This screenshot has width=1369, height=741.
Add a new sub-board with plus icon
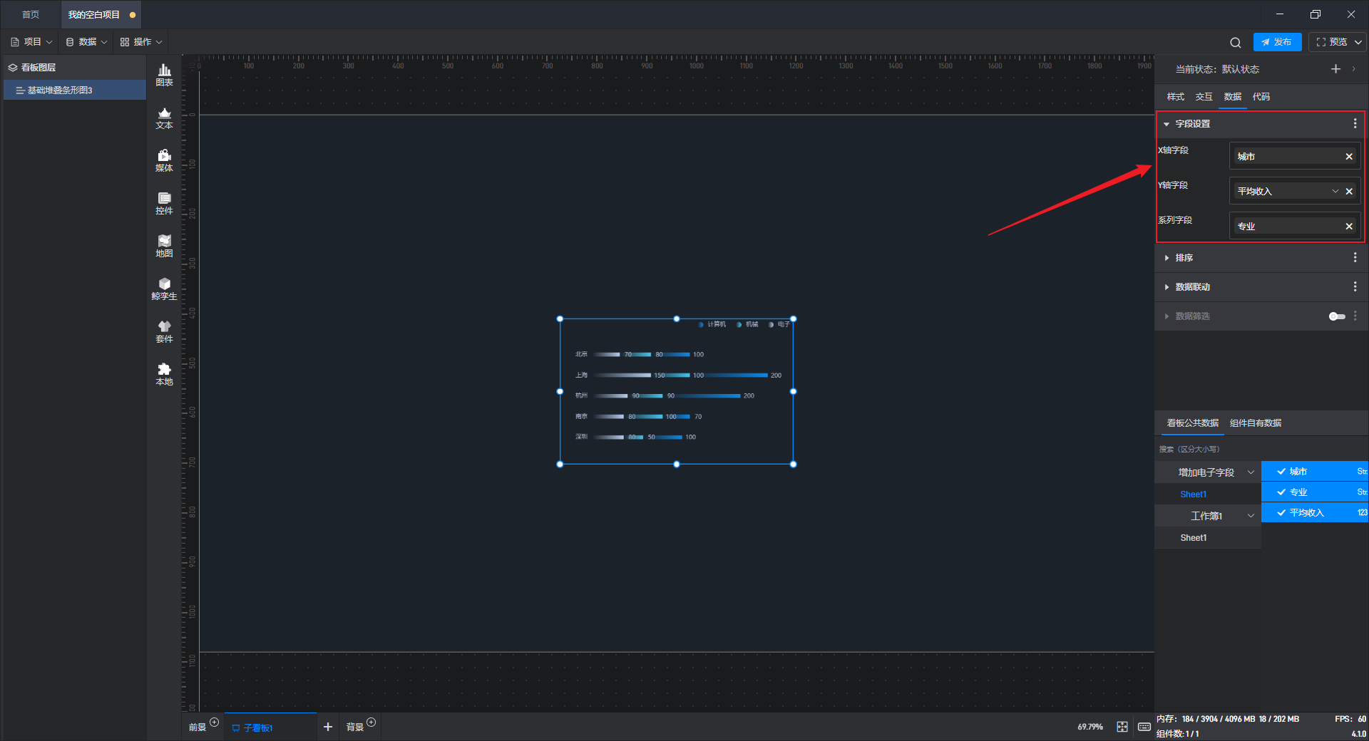click(x=328, y=727)
